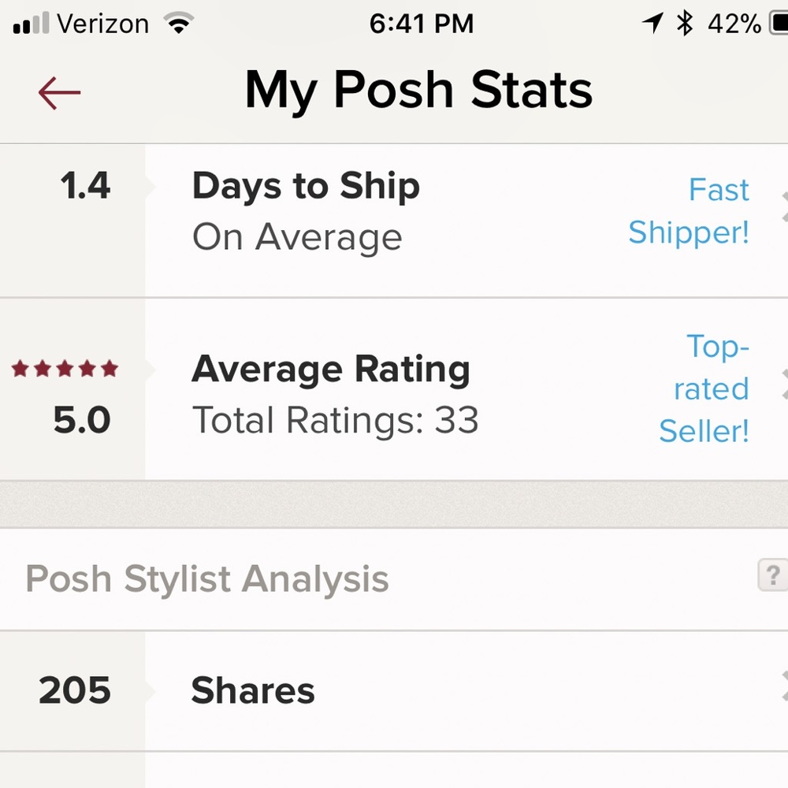Image resolution: width=788 pixels, height=788 pixels.
Task: Tap the My Posh Stats title
Action: (418, 90)
